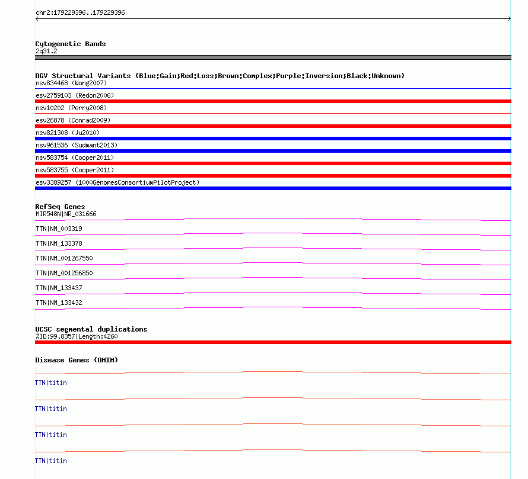Select variant esv26878 (Conrad2009) label
Viewport: 528px width, 479px height.
73,120
